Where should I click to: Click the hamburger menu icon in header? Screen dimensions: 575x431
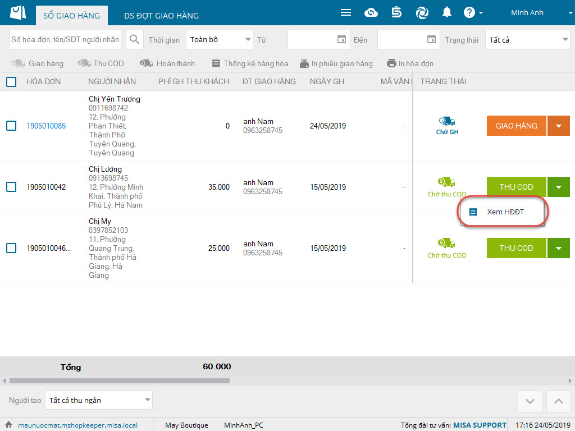tap(346, 12)
